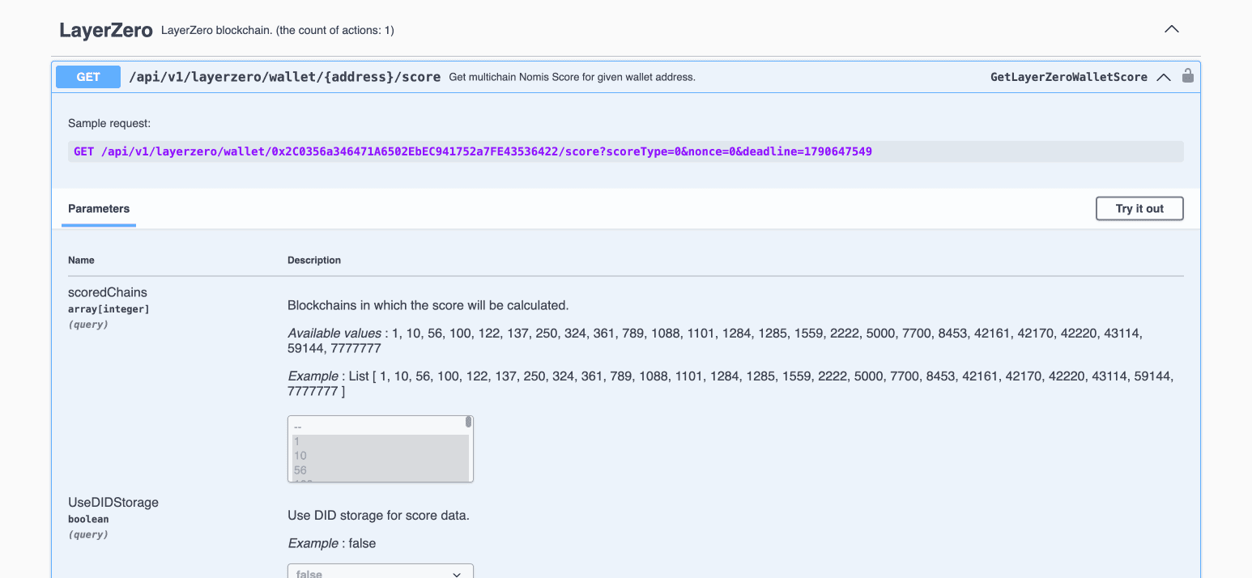Click the blue GET method badge
The image size is (1252, 578).
[x=87, y=76]
